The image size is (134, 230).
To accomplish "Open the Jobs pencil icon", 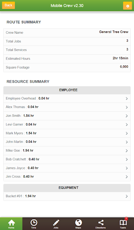I will click(56, 222).
